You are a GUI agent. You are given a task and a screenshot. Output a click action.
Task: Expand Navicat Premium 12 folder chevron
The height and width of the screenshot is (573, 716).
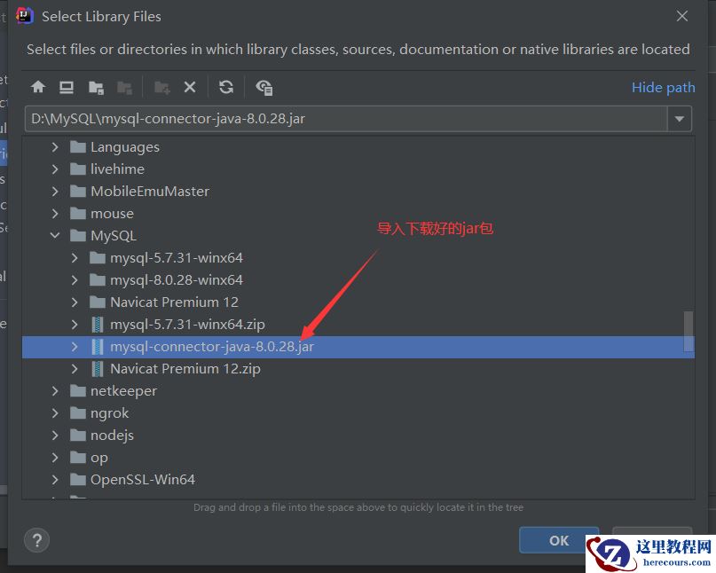click(x=75, y=302)
